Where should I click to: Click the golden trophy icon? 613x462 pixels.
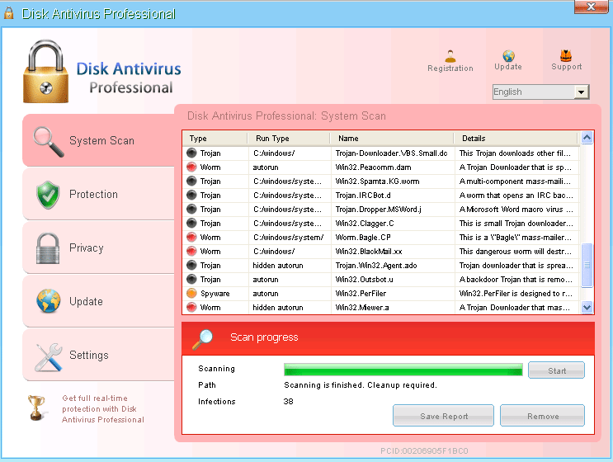[x=36, y=408]
